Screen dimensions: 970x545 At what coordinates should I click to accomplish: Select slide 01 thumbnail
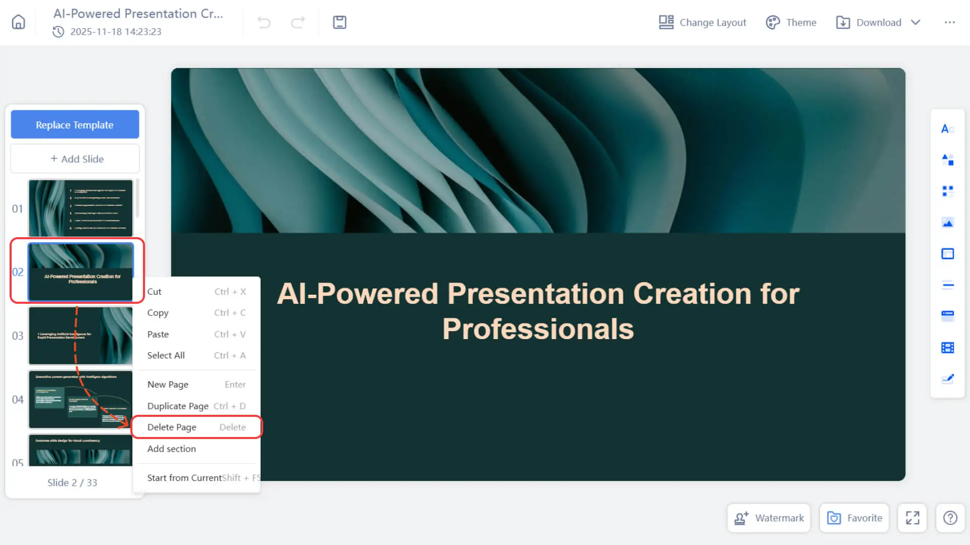pyautogui.click(x=81, y=208)
